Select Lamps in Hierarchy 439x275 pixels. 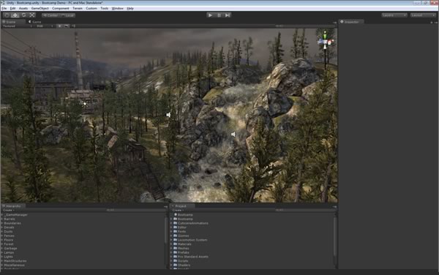click(x=9, y=252)
